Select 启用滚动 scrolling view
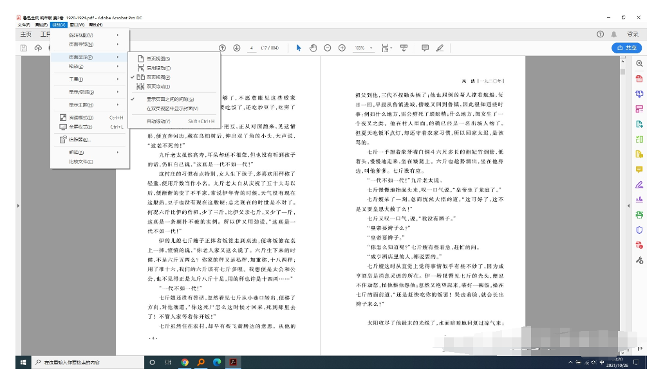Image resolution: width=663 pixels, height=374 pixels. pos(174,68)
